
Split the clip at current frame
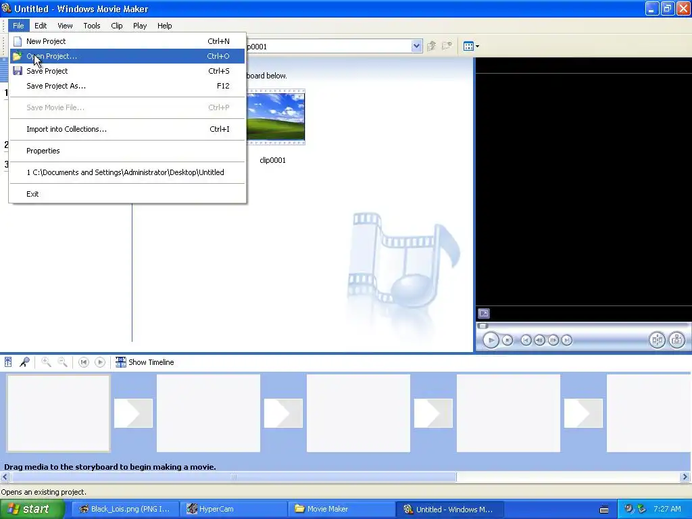657,340
